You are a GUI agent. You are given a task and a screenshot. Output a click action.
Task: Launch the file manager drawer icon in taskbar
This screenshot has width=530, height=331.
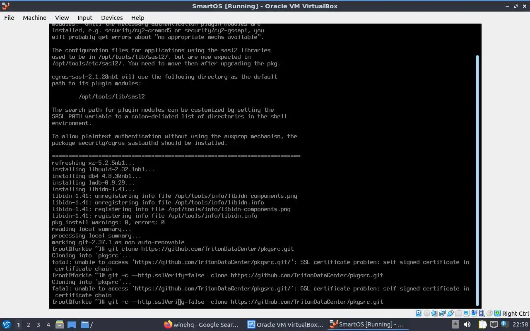tap(59, 324)
